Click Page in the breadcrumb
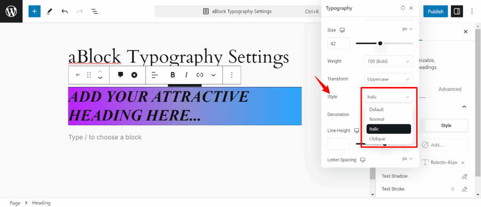 [x=15, y=203]
